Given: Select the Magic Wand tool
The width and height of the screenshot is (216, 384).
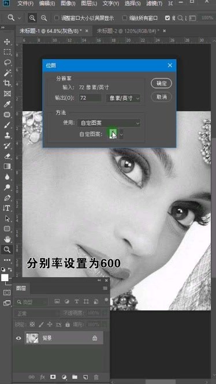Looking at the screenshot, I should (x=7, y=73).
